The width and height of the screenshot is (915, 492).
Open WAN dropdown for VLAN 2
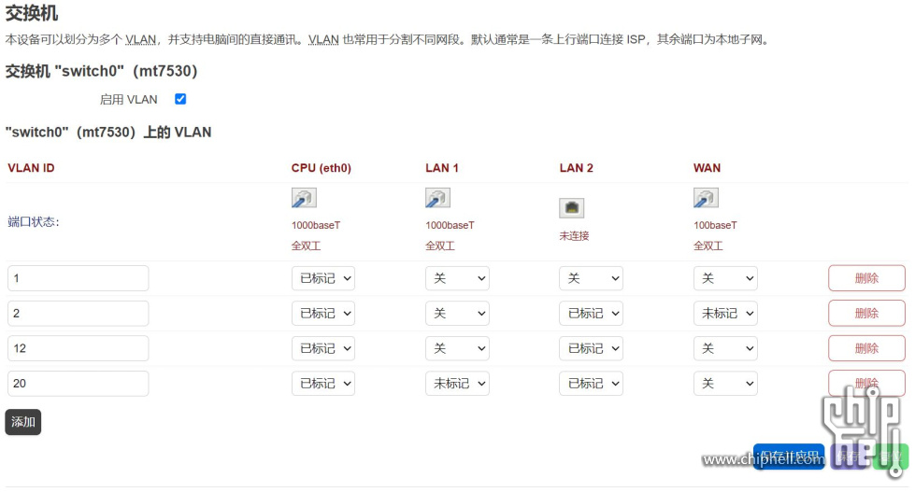[x=725, y=314]
